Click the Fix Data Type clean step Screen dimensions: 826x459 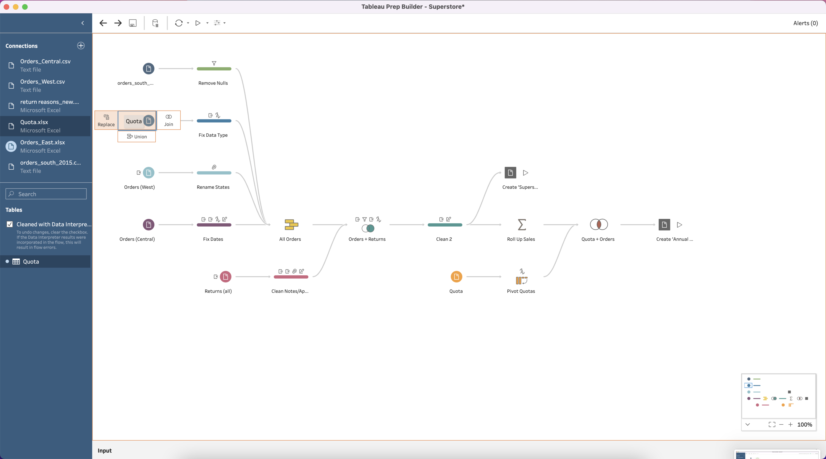pos(214,121)
